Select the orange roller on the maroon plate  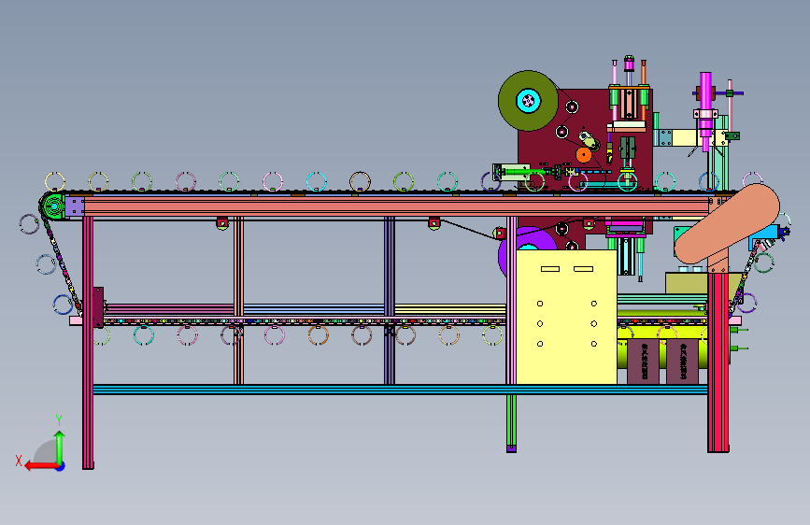tap(583, 154)
